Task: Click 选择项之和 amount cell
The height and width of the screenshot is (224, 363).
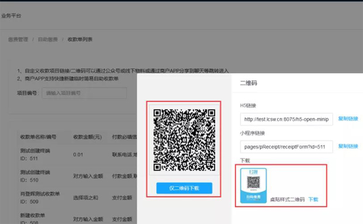Action: click(x=86, y=198)
